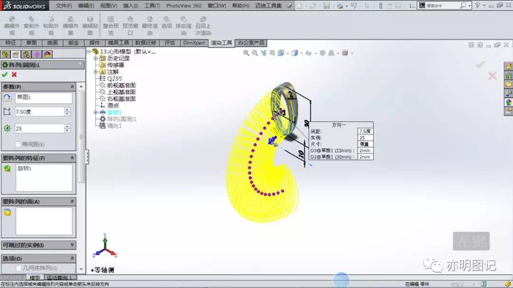Switch to the 办公室产品 ribbon tab

click(x=251, y=43)
